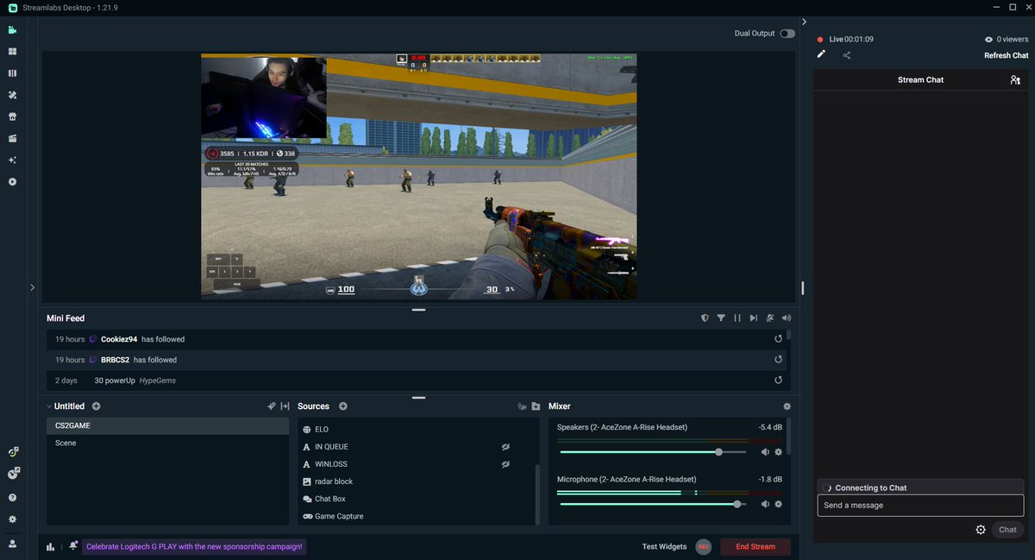1035x560 pixels.
Task: Toggle the Dual Output switch
Action: 787,34
